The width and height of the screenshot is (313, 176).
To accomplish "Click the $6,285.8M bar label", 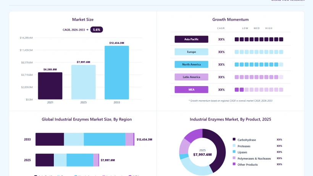I will tap(50, 69).
